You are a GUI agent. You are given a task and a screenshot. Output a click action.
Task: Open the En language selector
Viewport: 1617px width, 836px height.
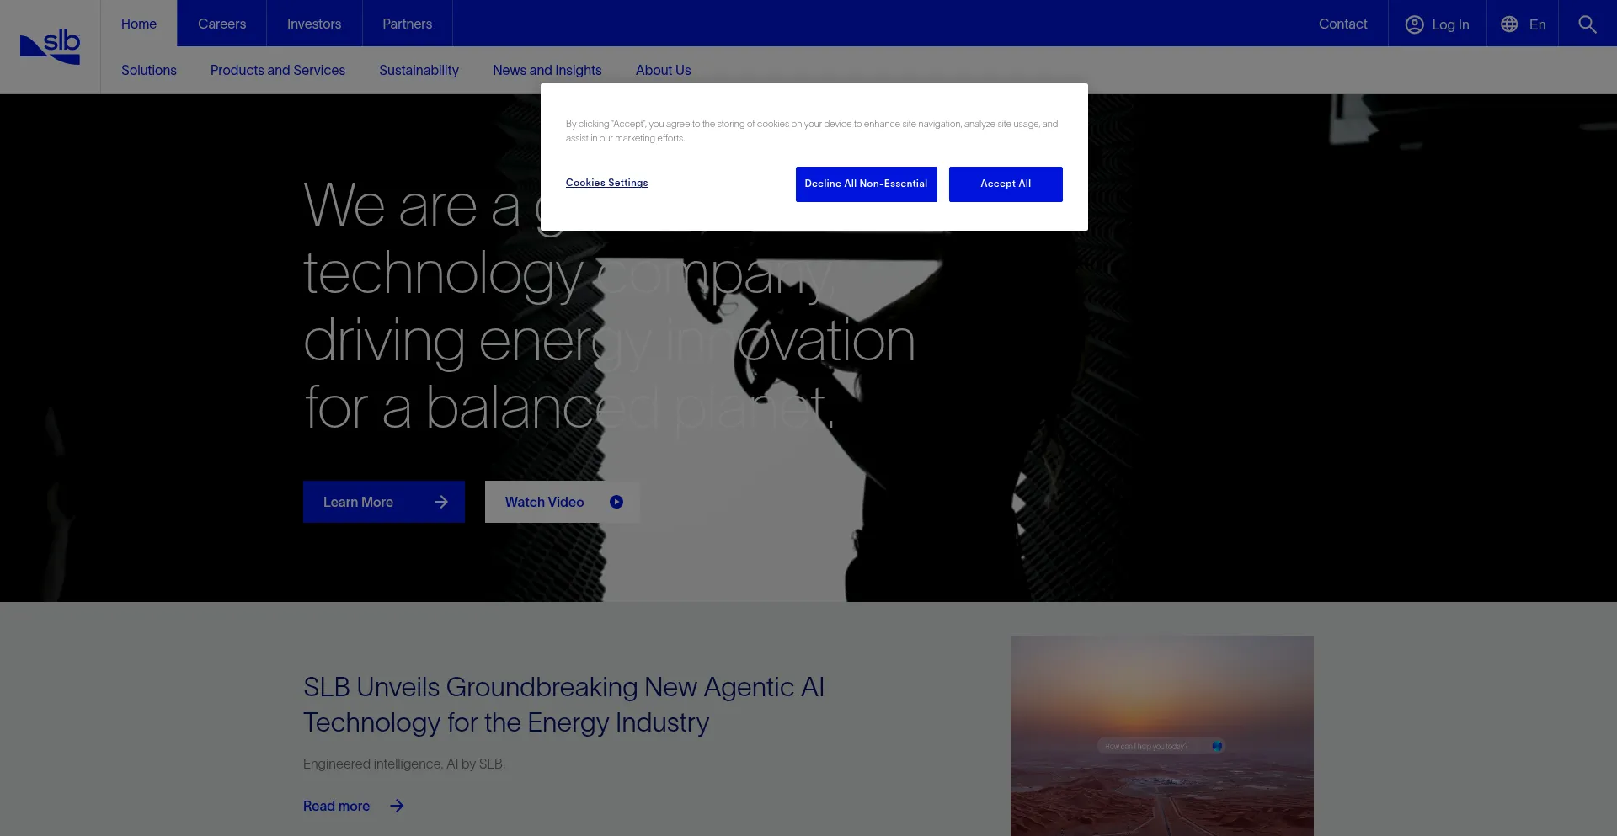(x=1537, y=24)
